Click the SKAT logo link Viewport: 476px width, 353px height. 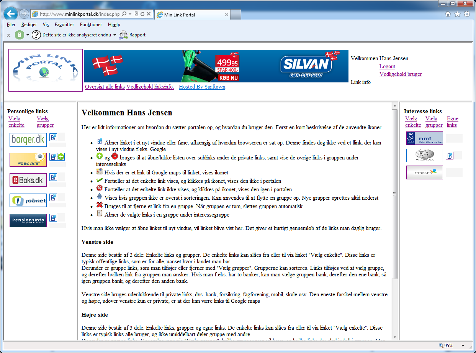point(28,160)
